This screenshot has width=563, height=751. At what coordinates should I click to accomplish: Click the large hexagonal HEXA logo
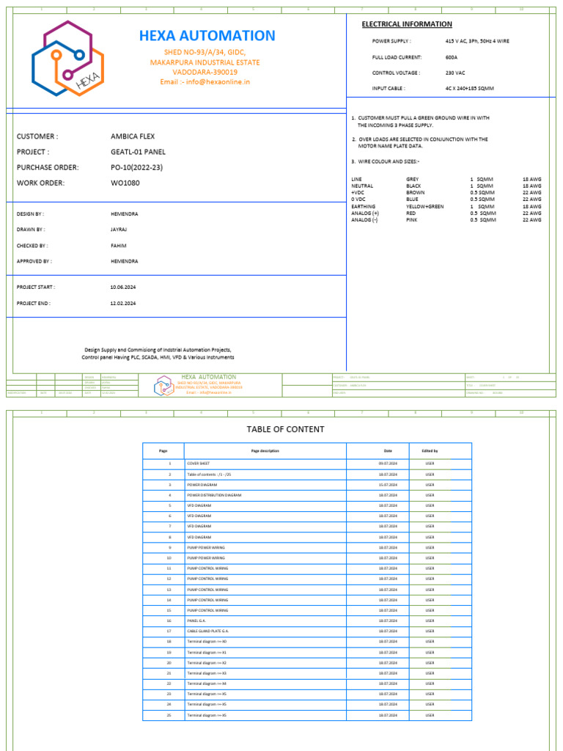click(x=68, y=59)
